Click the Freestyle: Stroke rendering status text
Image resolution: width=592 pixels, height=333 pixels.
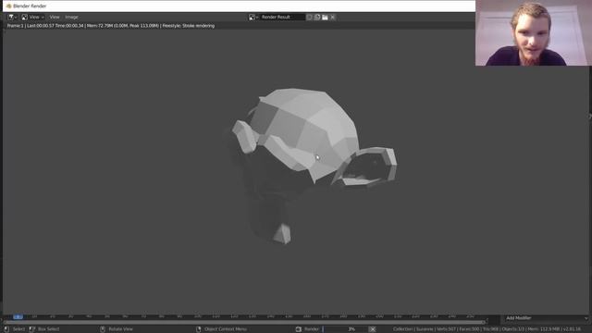189,26
